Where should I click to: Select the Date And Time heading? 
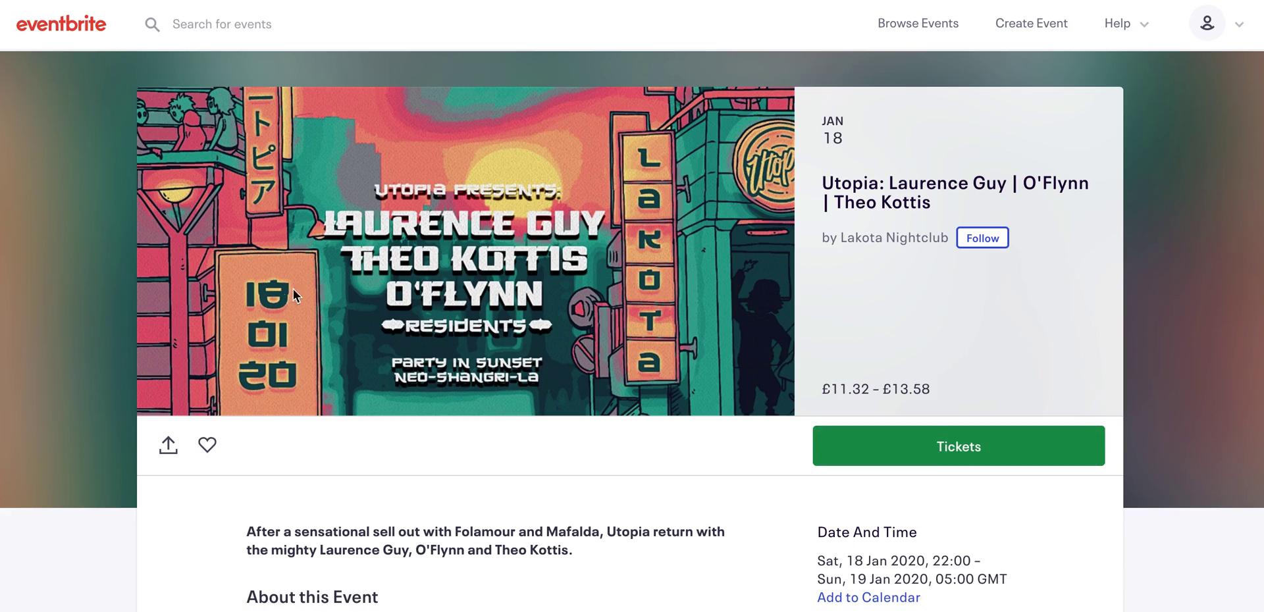(867, 532)
